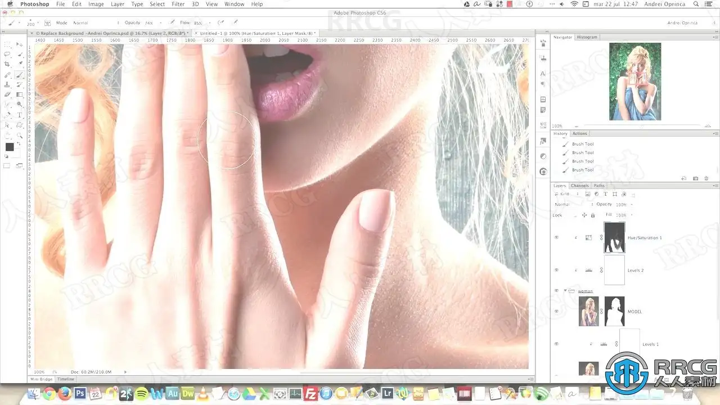Open Lightroom from the Dock

[387, 393]
